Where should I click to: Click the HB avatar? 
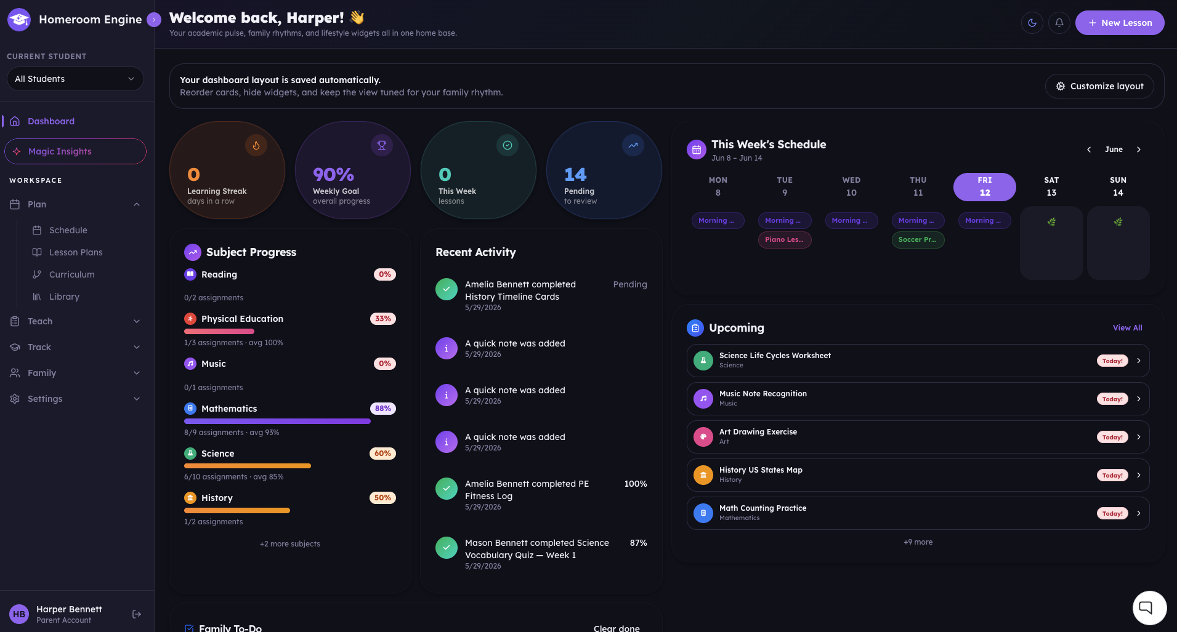19,614
